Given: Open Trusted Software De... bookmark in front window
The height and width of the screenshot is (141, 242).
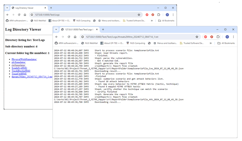Looking at the screenshot, I should (192, 43).
